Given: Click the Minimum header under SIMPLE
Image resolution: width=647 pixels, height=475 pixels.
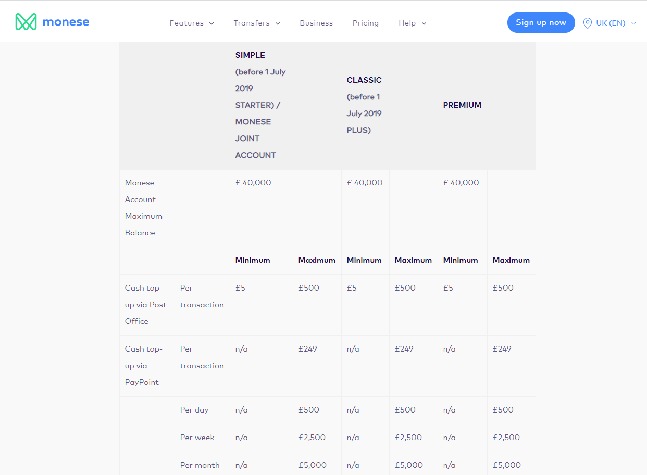Looking at the screenshot, I should click(x=253, y=260).
